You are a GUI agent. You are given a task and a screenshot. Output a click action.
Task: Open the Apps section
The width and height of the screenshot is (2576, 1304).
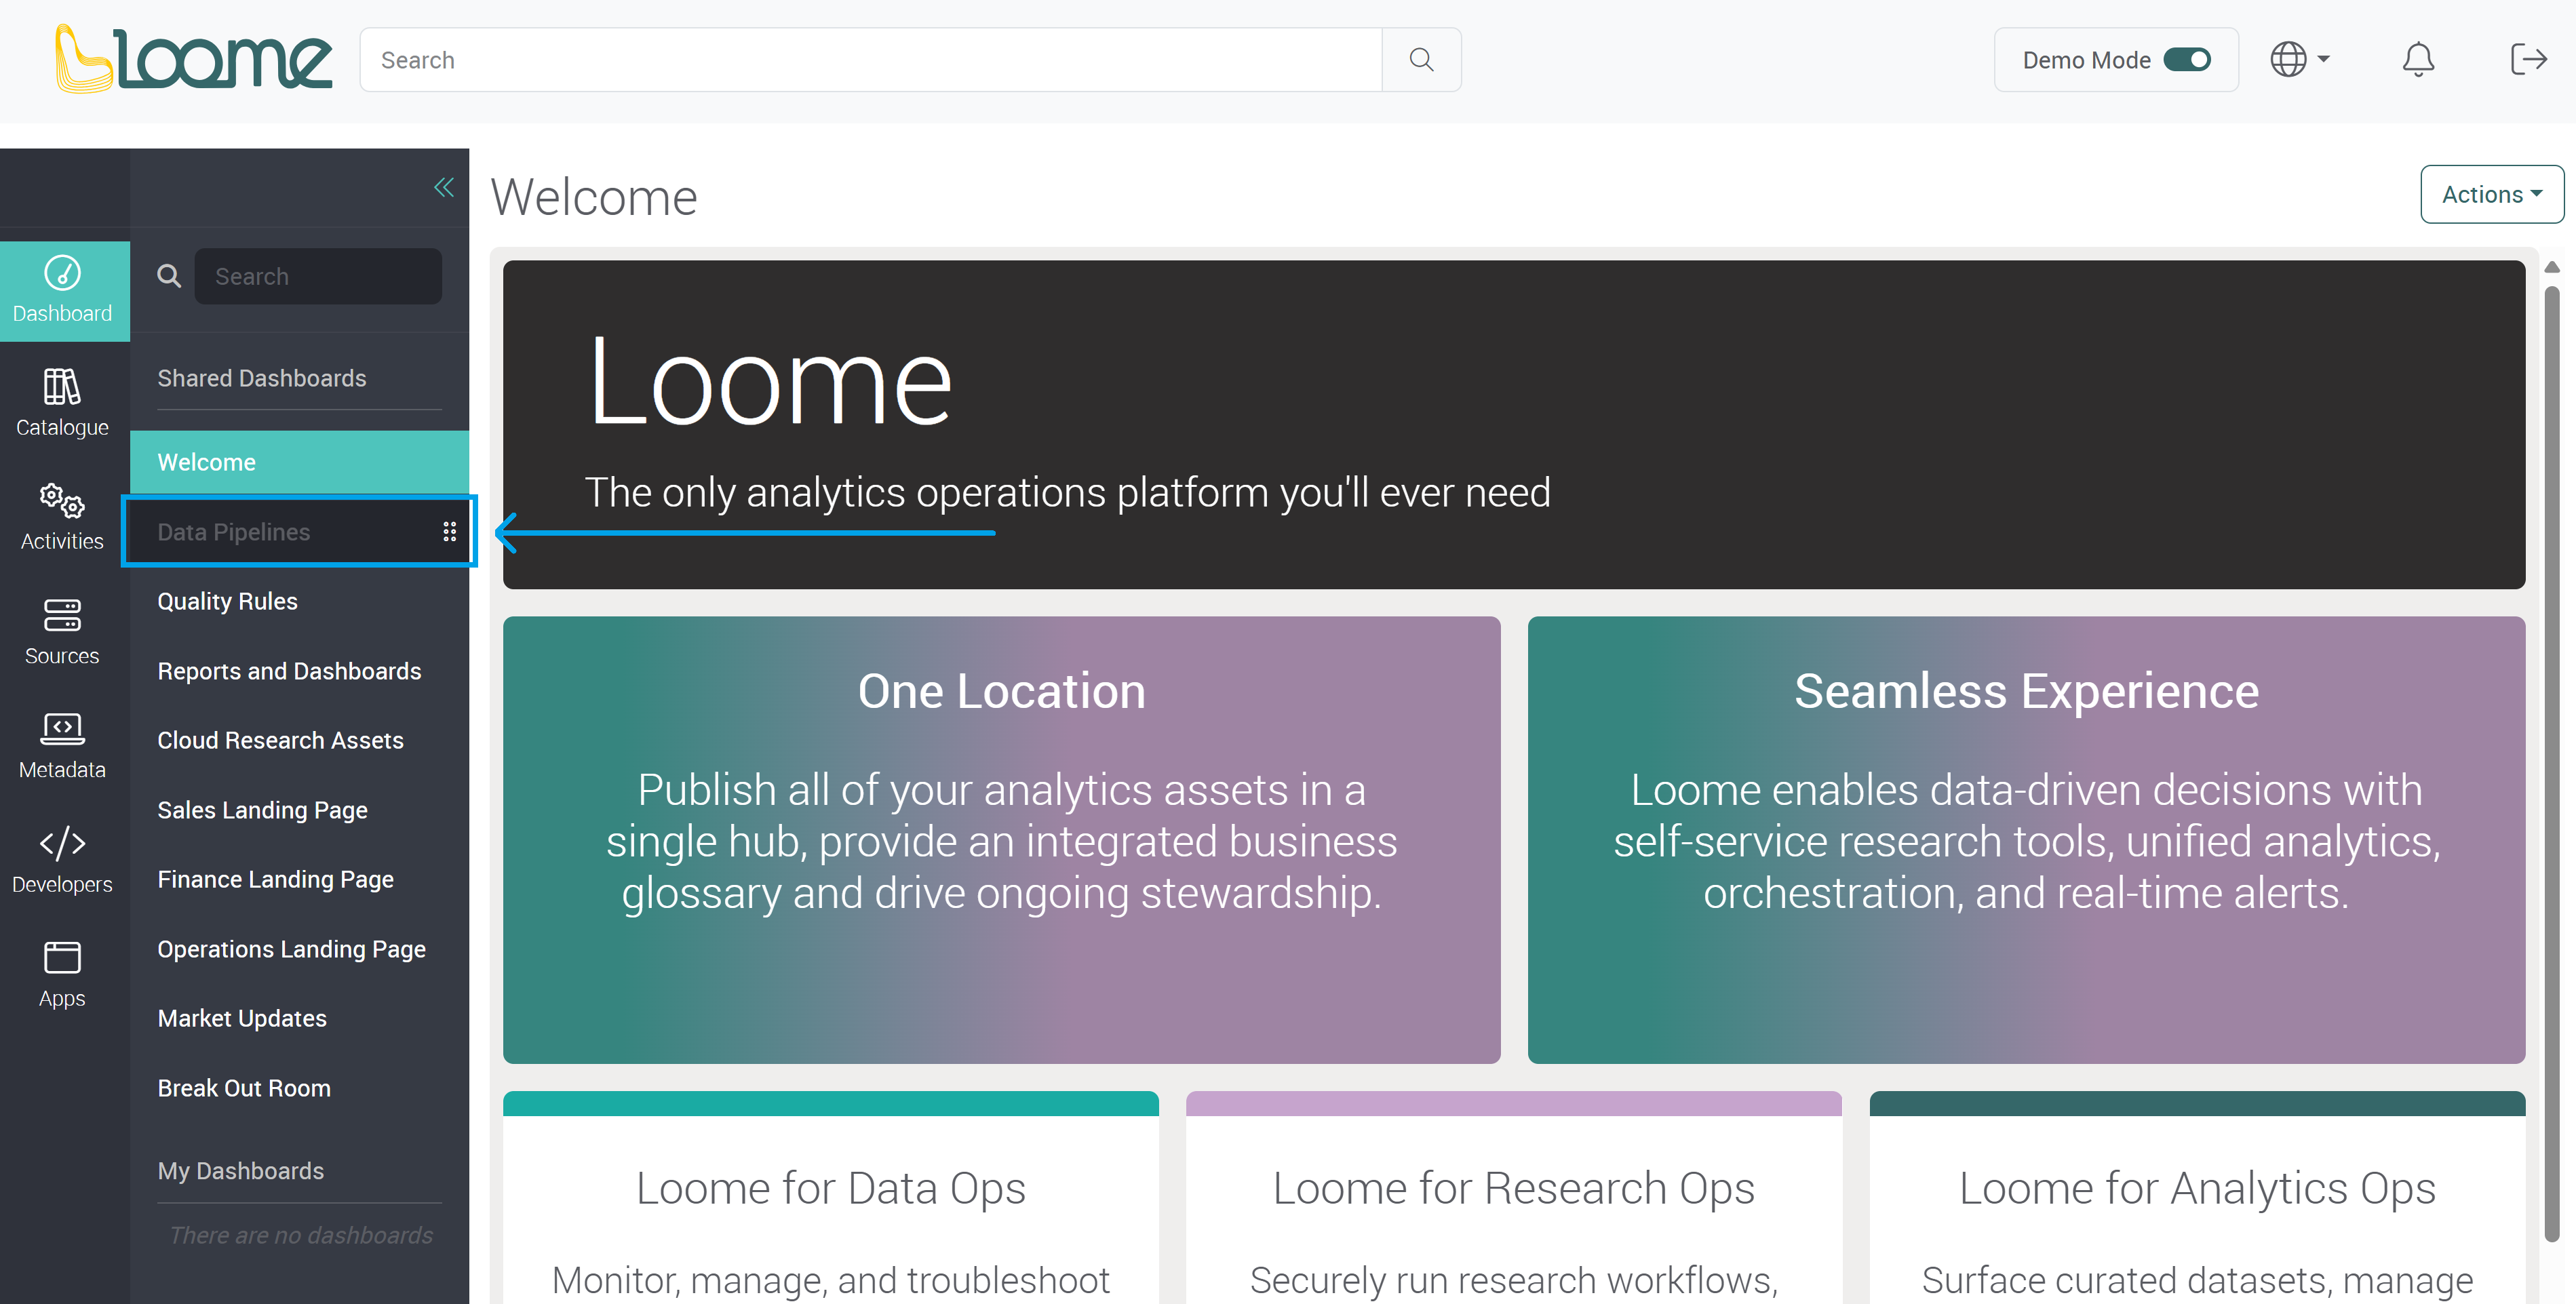click(x=62, y=974)
